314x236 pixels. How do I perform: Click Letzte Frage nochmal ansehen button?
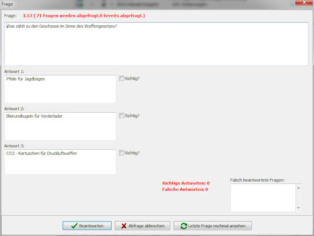pos(212,226)
